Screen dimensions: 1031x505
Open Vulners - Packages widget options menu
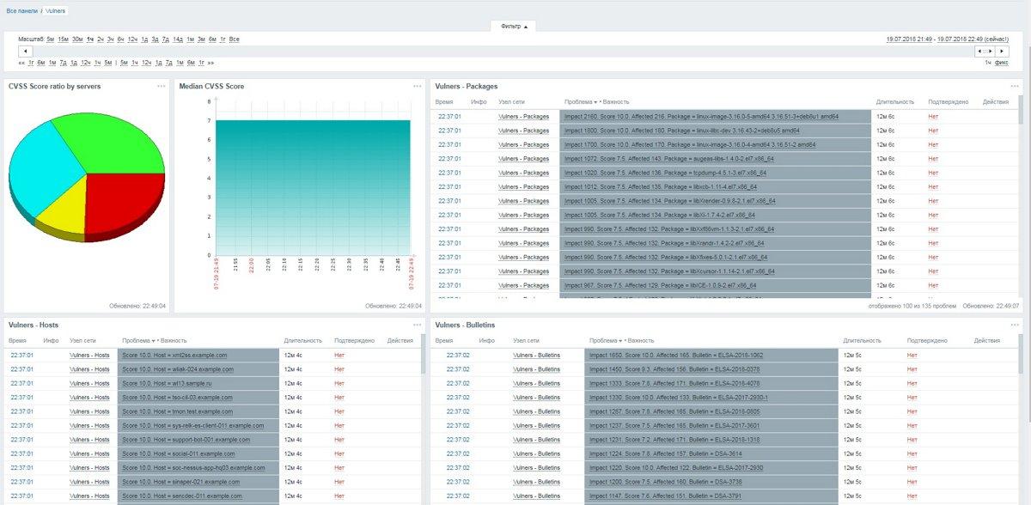(x=1015, y=86)
